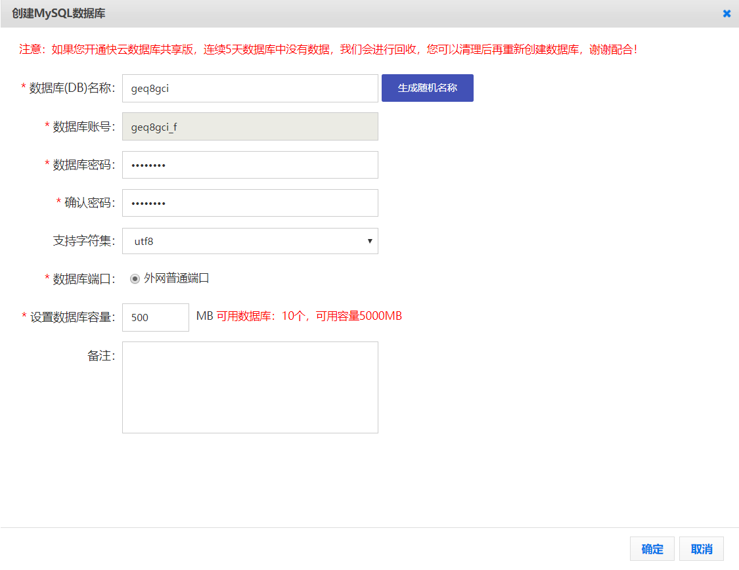The height and width of the screenshot is (570, 739).
Task: Focus the 数据库密码 password field
Action: tap(250, 165)
